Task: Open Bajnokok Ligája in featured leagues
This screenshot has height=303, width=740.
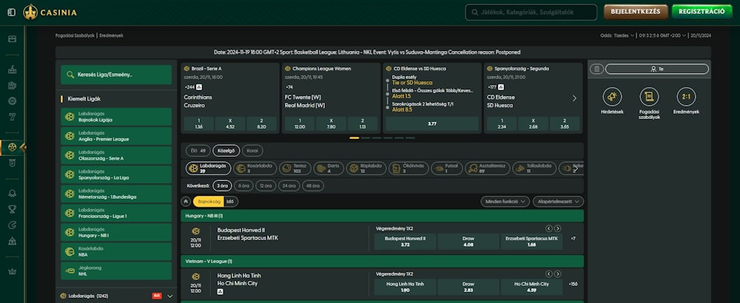Action: [116, 117]
